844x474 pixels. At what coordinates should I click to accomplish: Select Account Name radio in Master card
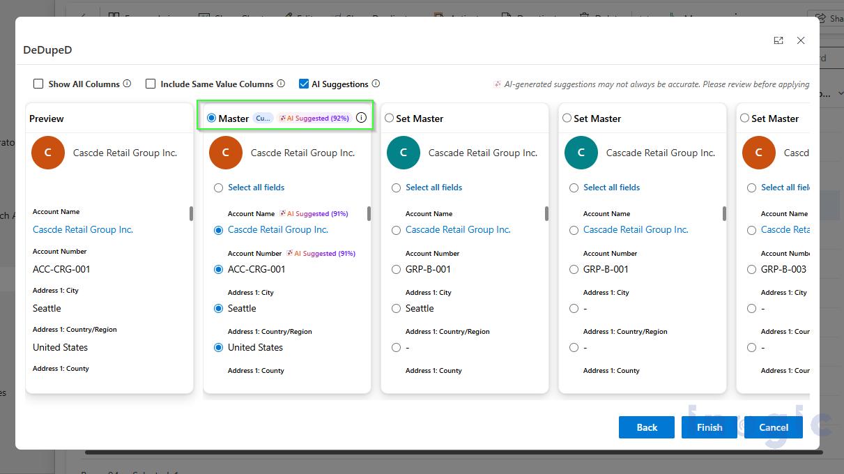[x=219, y=230]
